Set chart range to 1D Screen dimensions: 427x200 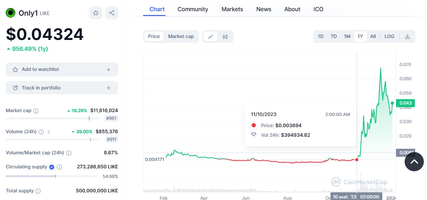[x=321, y=36]
